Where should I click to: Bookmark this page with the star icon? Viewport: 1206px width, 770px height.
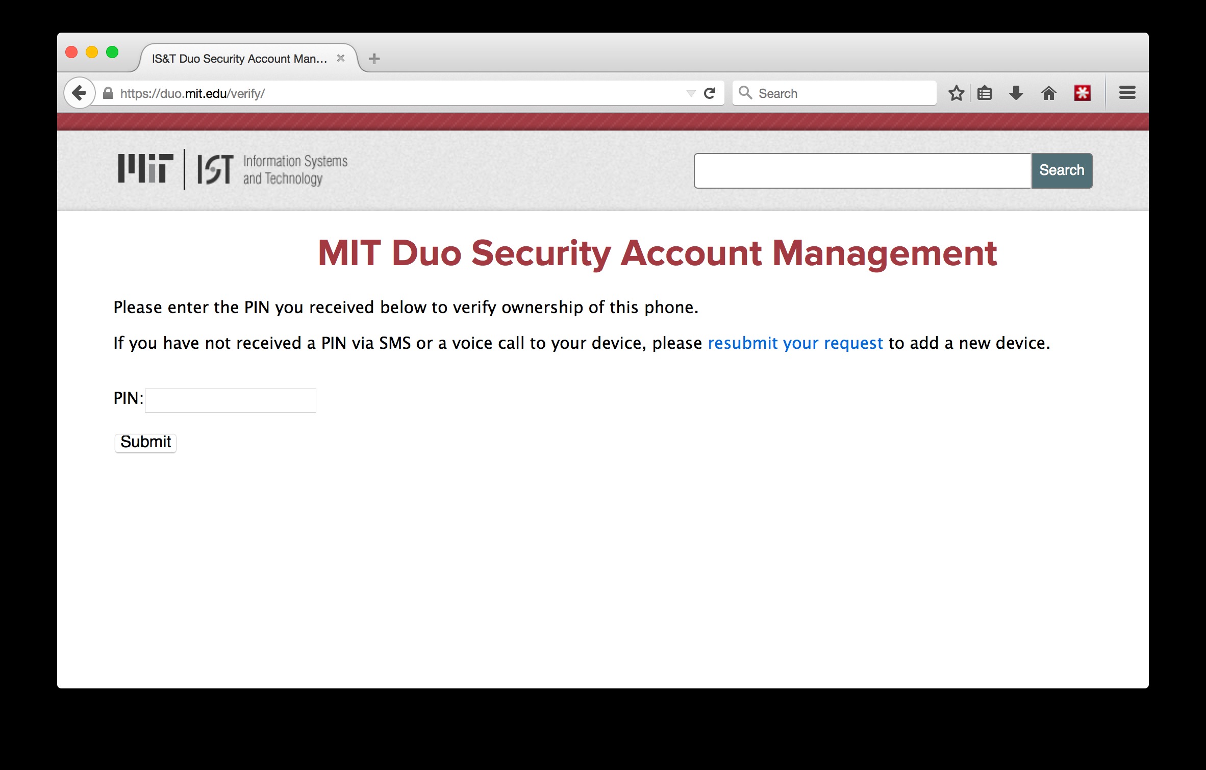(956, 93)
